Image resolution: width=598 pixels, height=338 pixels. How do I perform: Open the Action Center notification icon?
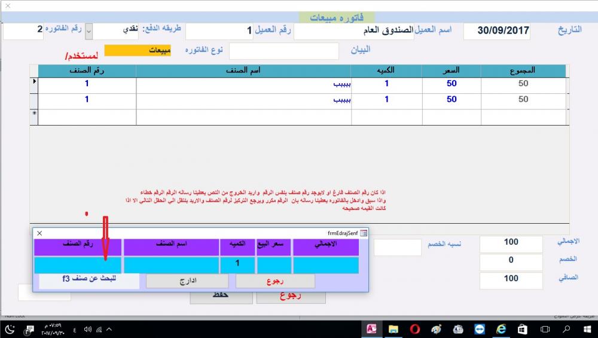pos(29,330)
